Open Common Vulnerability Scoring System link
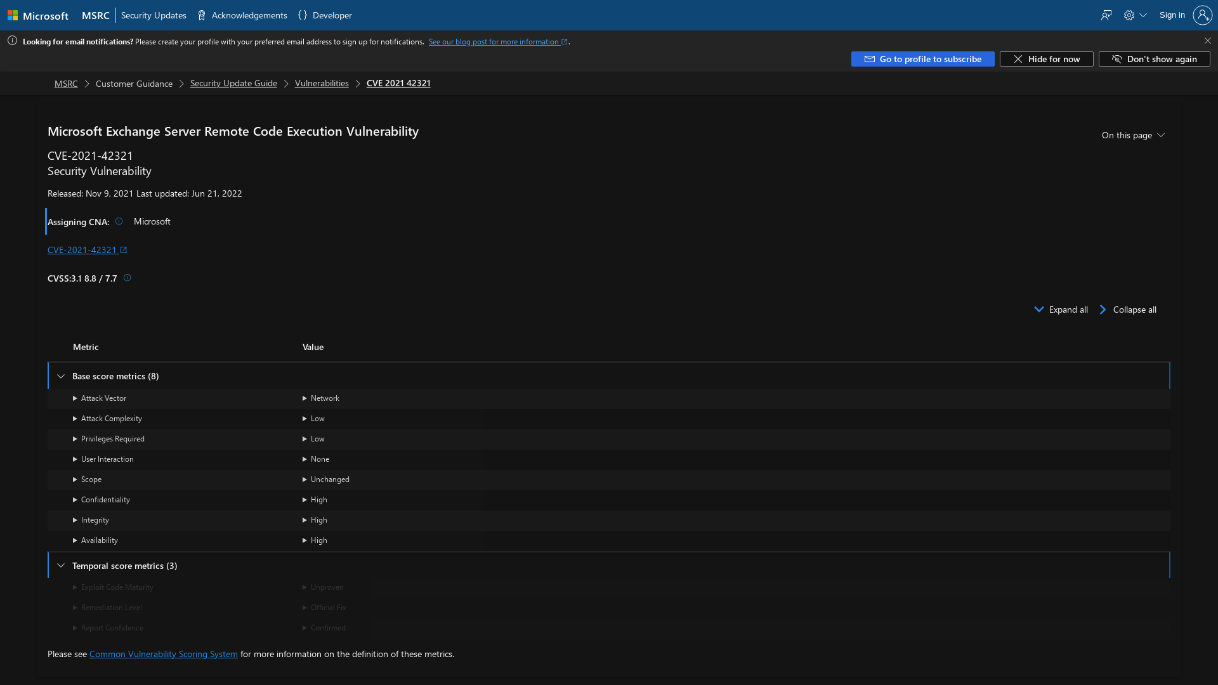Screen dimensions: 1218x685 [x=164, y=654]
